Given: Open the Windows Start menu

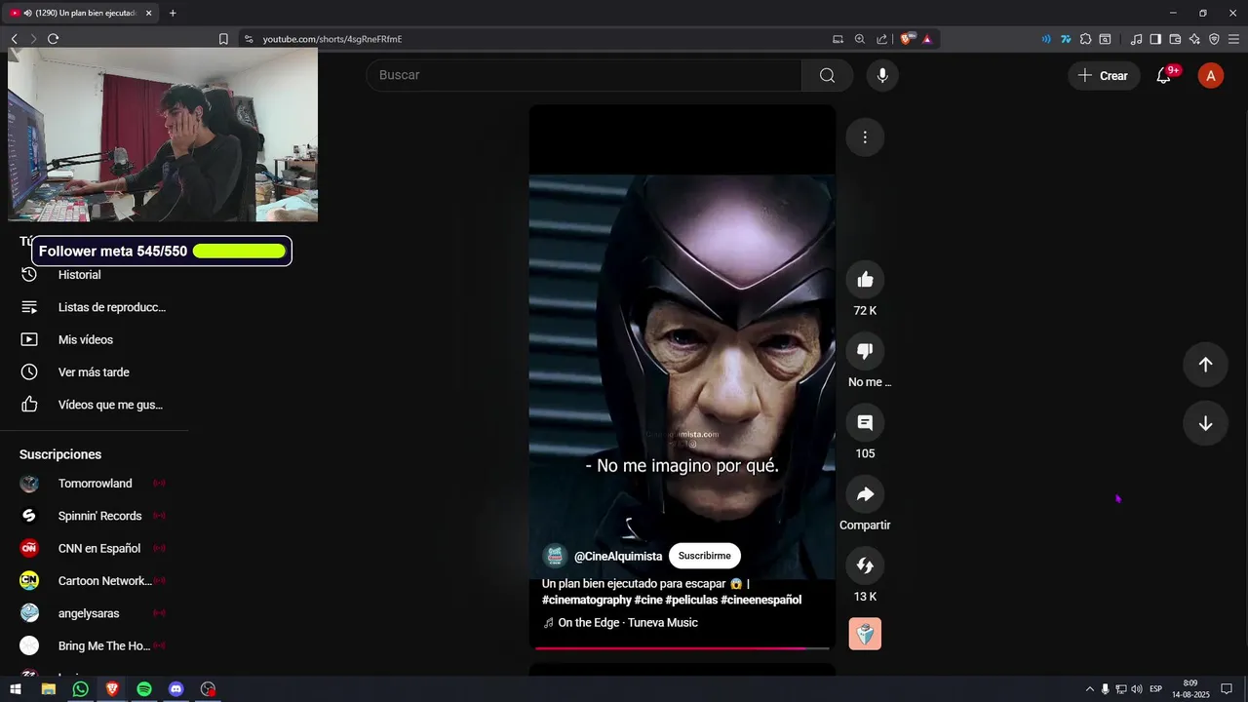Looking at the screenshot, I should click(16, 689).
